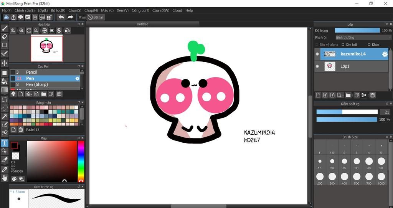Zoom out in the Navigator panel

pyautogui.click(x=36, y=30)
